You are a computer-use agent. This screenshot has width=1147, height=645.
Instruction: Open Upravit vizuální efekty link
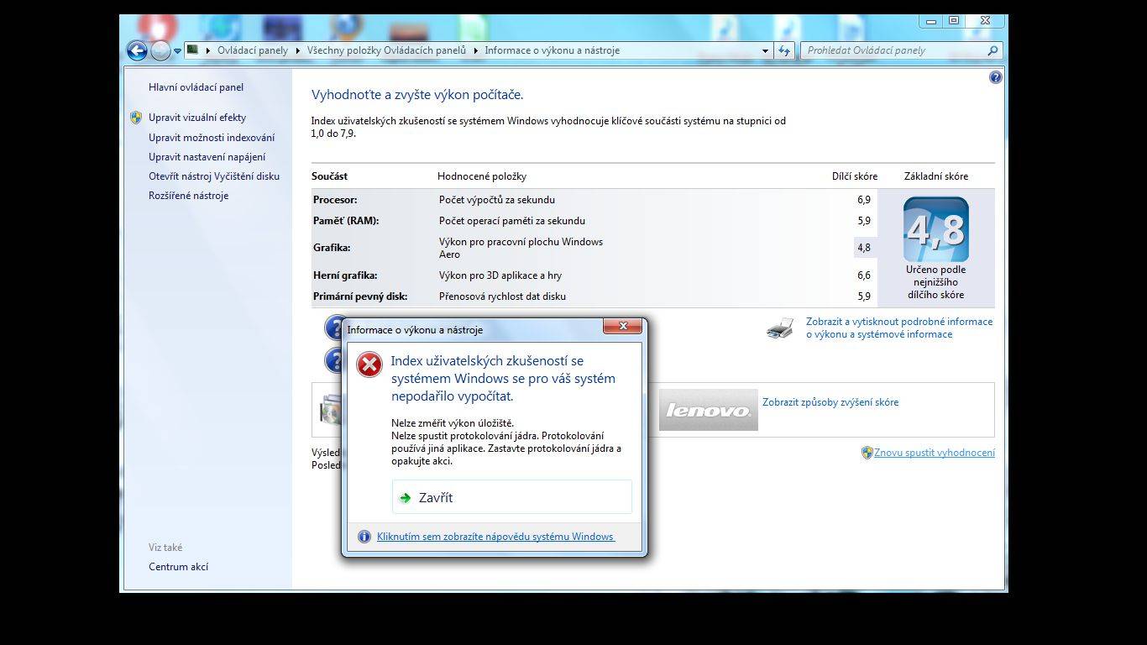[x=197, y=118]
